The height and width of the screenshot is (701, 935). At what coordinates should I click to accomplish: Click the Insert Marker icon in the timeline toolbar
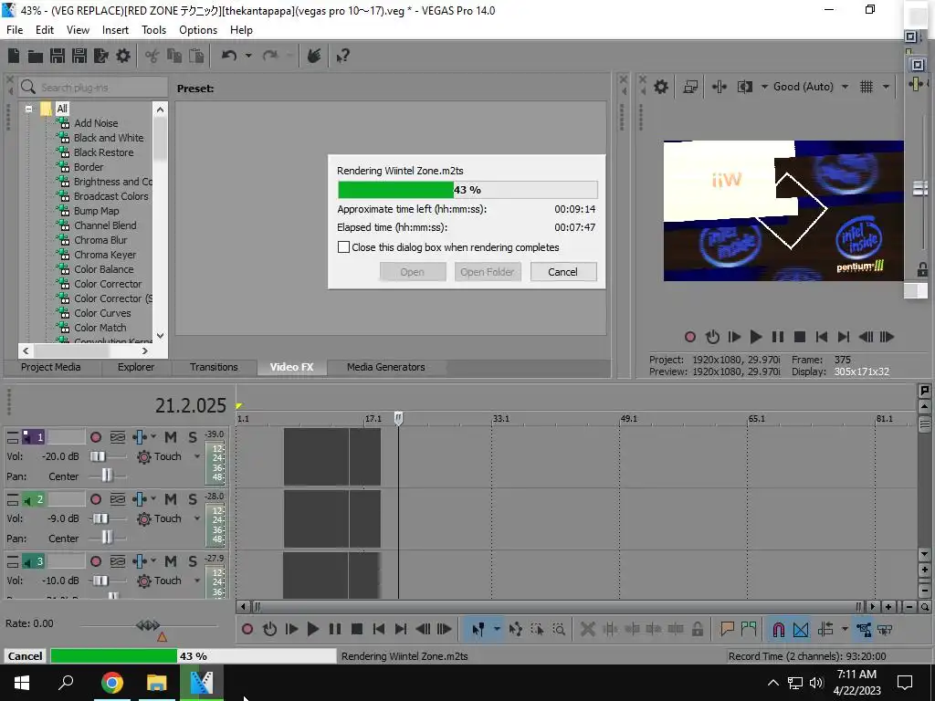[x=726, y=629]
